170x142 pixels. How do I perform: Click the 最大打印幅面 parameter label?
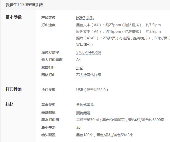coord(52,60)
